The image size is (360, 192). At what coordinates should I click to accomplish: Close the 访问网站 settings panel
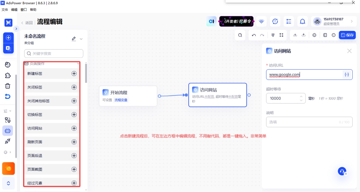pyautogui.click(x=349, y=51)
